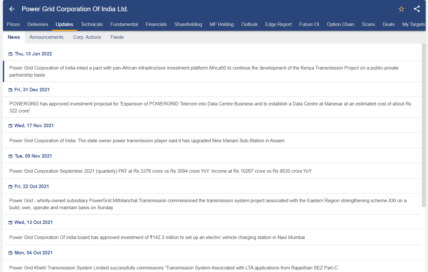428x272 pixels.
Task: Open PowerGrid Mithilanchal Transmission news item
Action: coord(212,204)
